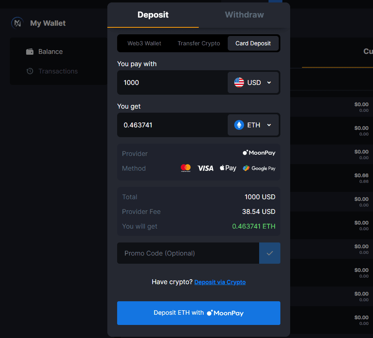
Task: Select the Deposit tab
Action: pos(153,15)
